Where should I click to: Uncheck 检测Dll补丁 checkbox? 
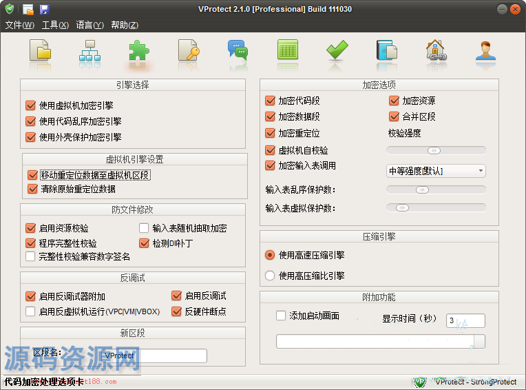pos(145,243)
